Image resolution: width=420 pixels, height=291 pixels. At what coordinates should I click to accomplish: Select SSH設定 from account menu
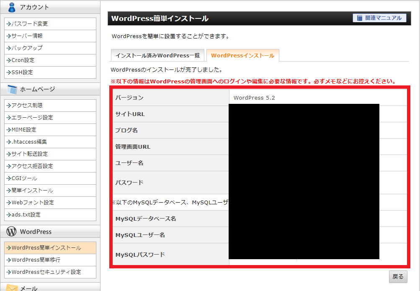point(22,72)
